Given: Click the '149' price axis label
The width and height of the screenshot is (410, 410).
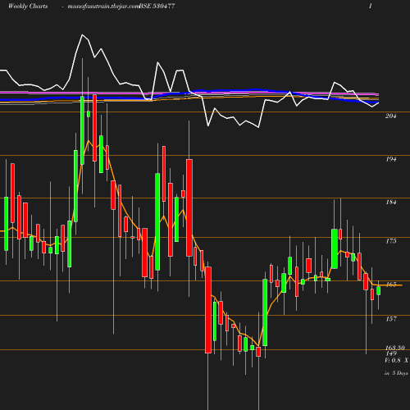Looking at the screenshot, I should point(391,353).
